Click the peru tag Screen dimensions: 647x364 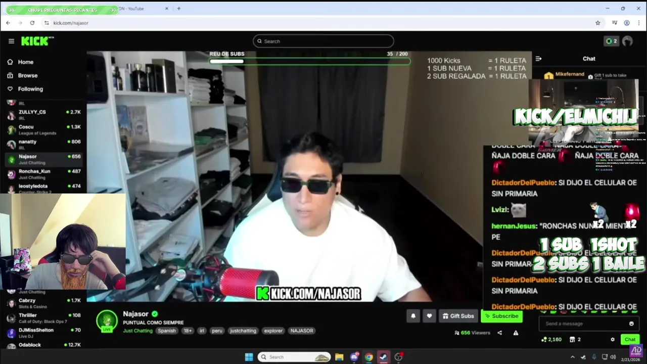(x=217, y=331)
